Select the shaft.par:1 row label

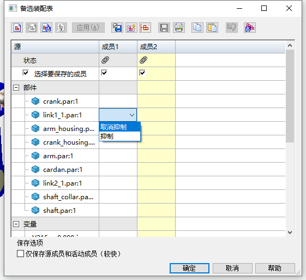point(59,211)
